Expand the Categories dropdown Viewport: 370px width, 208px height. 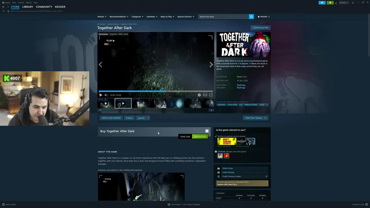coord(137,16)
